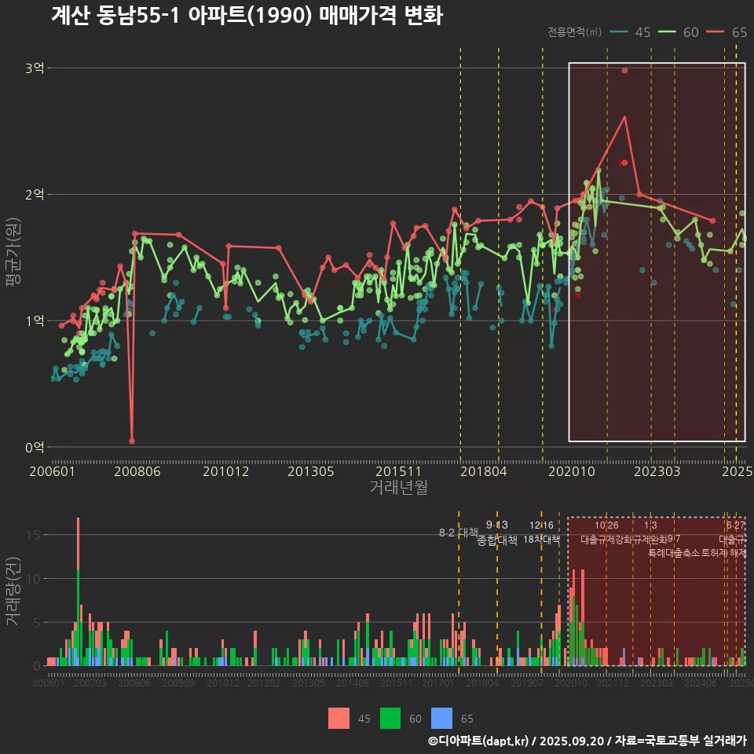
Task: Click the 9·13 종합대책 policy label
Action: coord(496,533)
